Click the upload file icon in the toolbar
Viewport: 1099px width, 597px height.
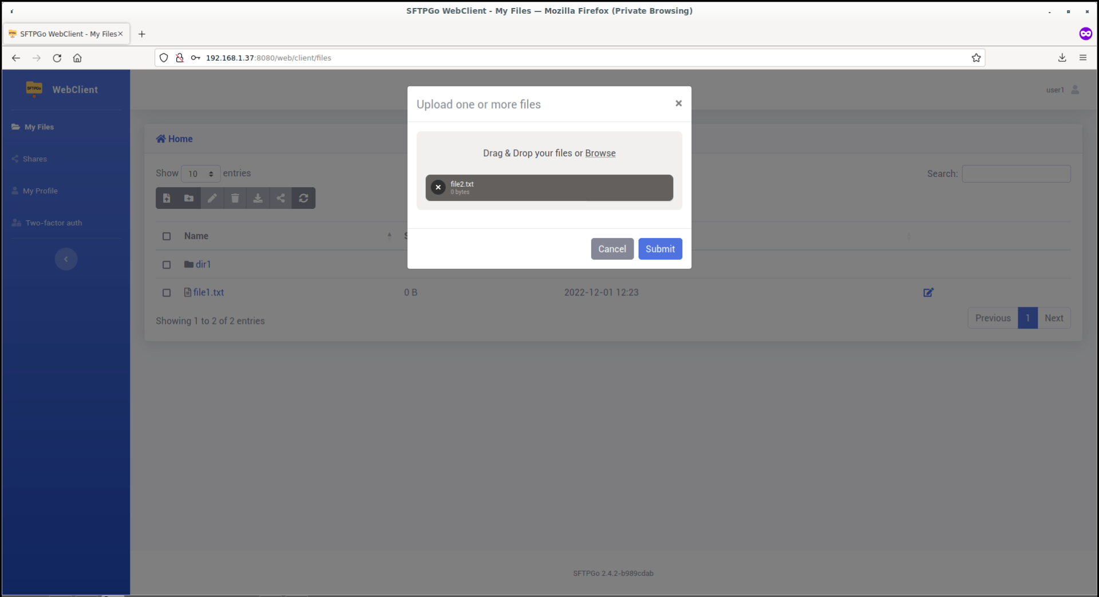(x=167, y=198)
